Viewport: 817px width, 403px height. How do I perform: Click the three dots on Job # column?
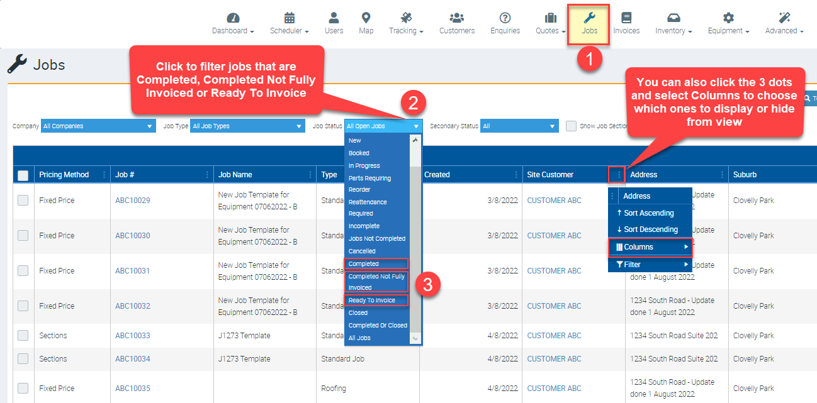click(207, 175)
